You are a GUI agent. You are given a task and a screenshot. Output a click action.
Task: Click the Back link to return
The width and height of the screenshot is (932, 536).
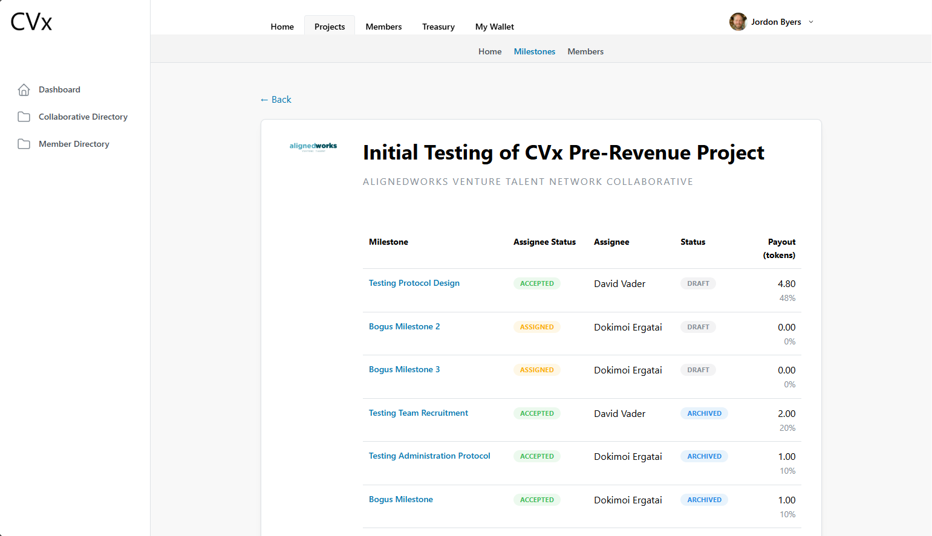275,99
